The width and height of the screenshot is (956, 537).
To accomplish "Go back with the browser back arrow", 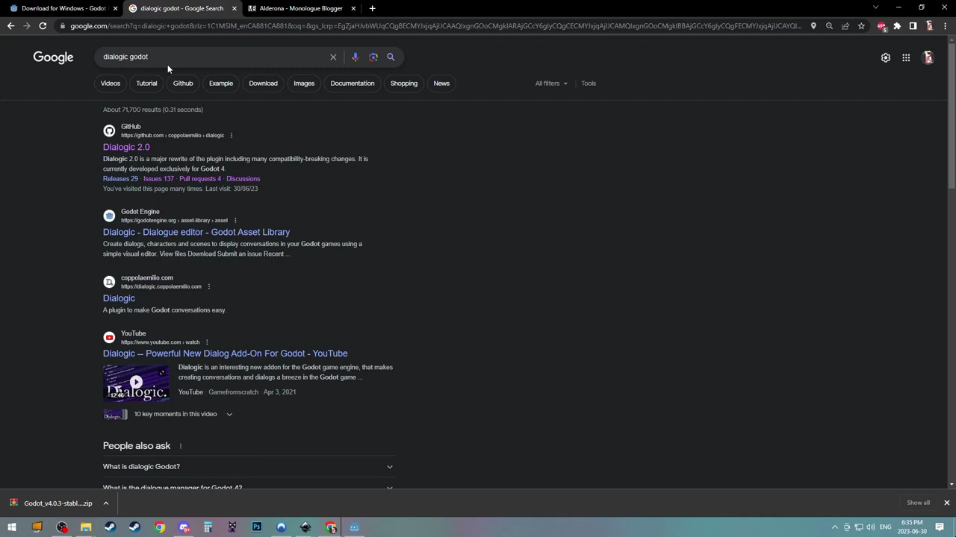I will [x=10, y=26].
